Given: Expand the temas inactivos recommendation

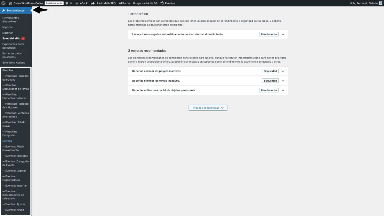Looking at the screenshot, I should [283, 80].
